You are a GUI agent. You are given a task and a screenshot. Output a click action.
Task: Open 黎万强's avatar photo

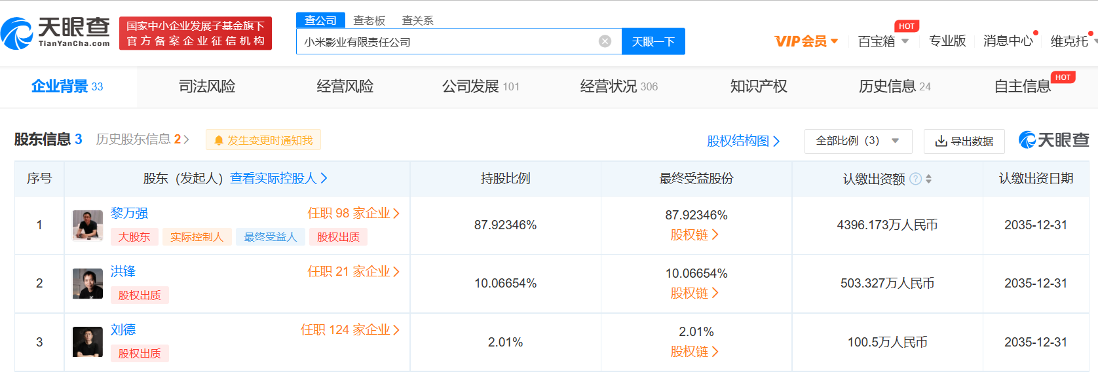click(88, 225)
